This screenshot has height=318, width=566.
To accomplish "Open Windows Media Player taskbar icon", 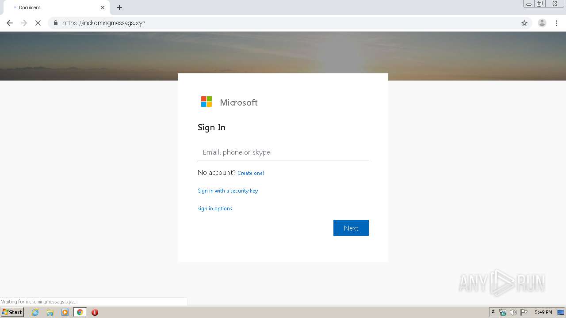I will pyautogui.click(x=65, y=312).
